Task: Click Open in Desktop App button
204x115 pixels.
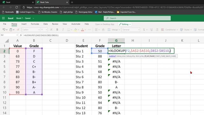Action: (x=105, y=24)
